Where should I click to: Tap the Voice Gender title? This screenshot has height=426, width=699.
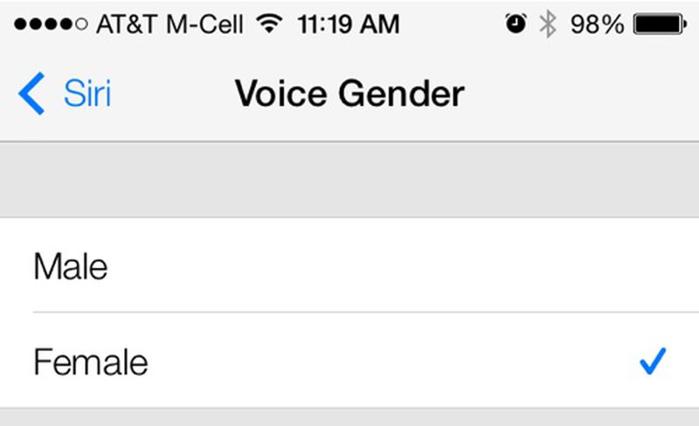pos(350,93)
